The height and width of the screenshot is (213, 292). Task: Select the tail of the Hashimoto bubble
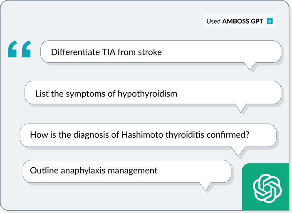point(238,151)
